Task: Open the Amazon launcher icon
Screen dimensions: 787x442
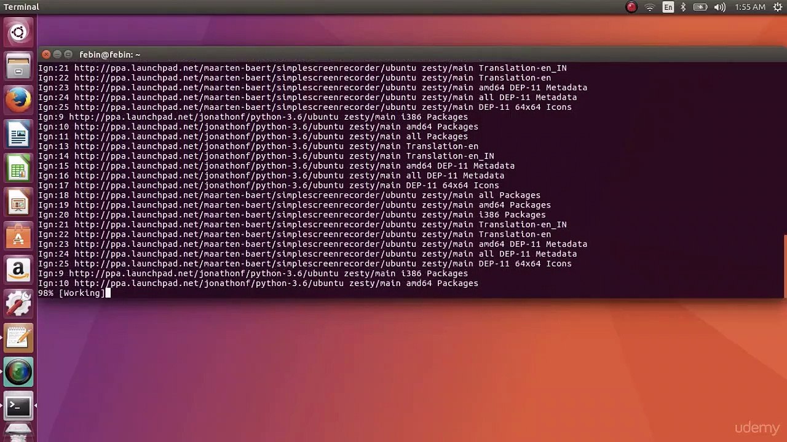Action: [x=18, y=270]
